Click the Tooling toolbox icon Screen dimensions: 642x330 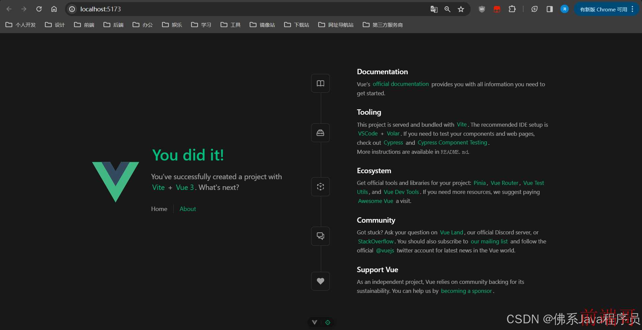(x=320, y=133)
